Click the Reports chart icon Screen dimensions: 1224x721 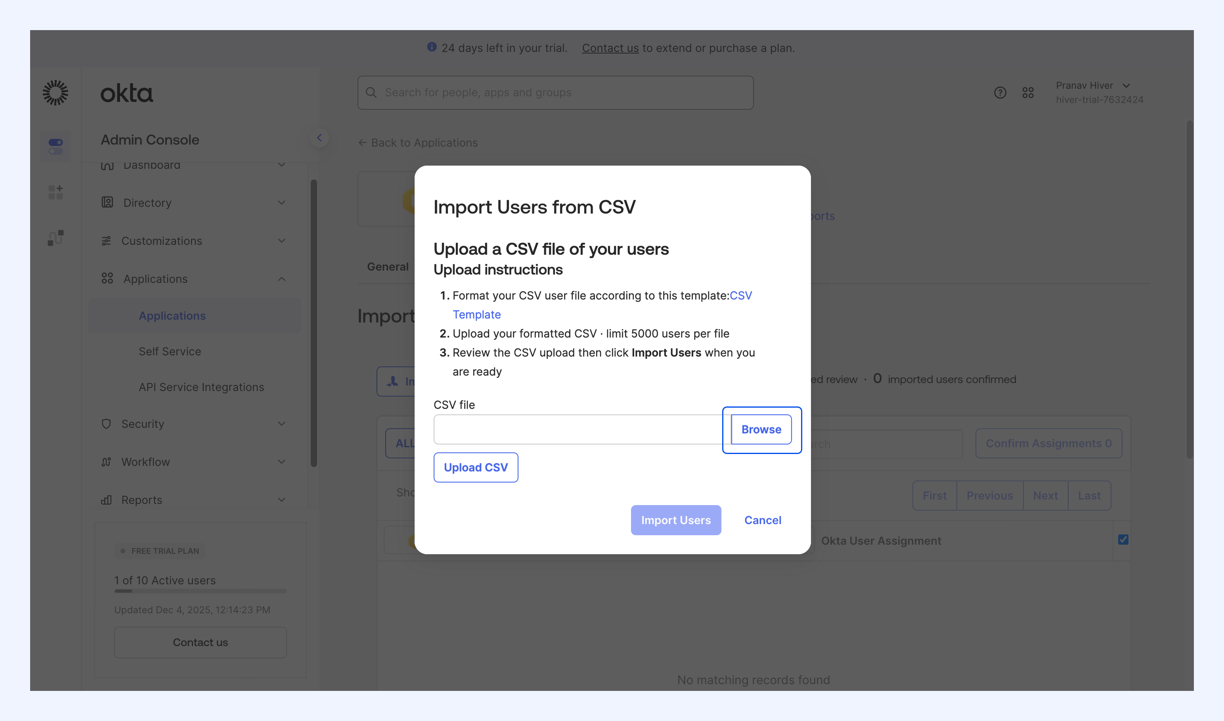(x=107, y=500)
